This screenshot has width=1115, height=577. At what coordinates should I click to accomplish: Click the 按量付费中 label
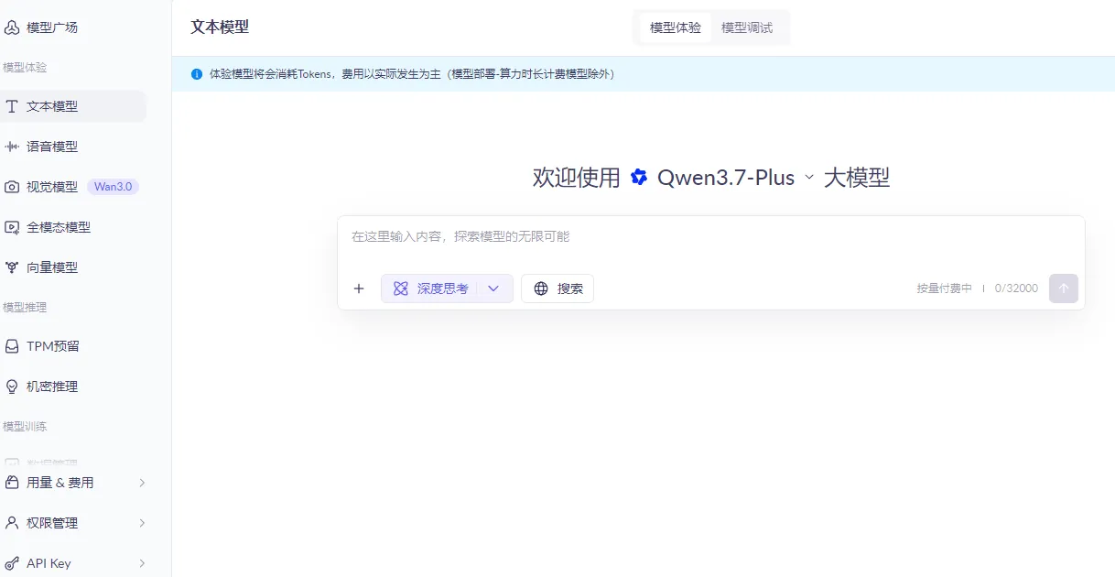pos(945,288)
